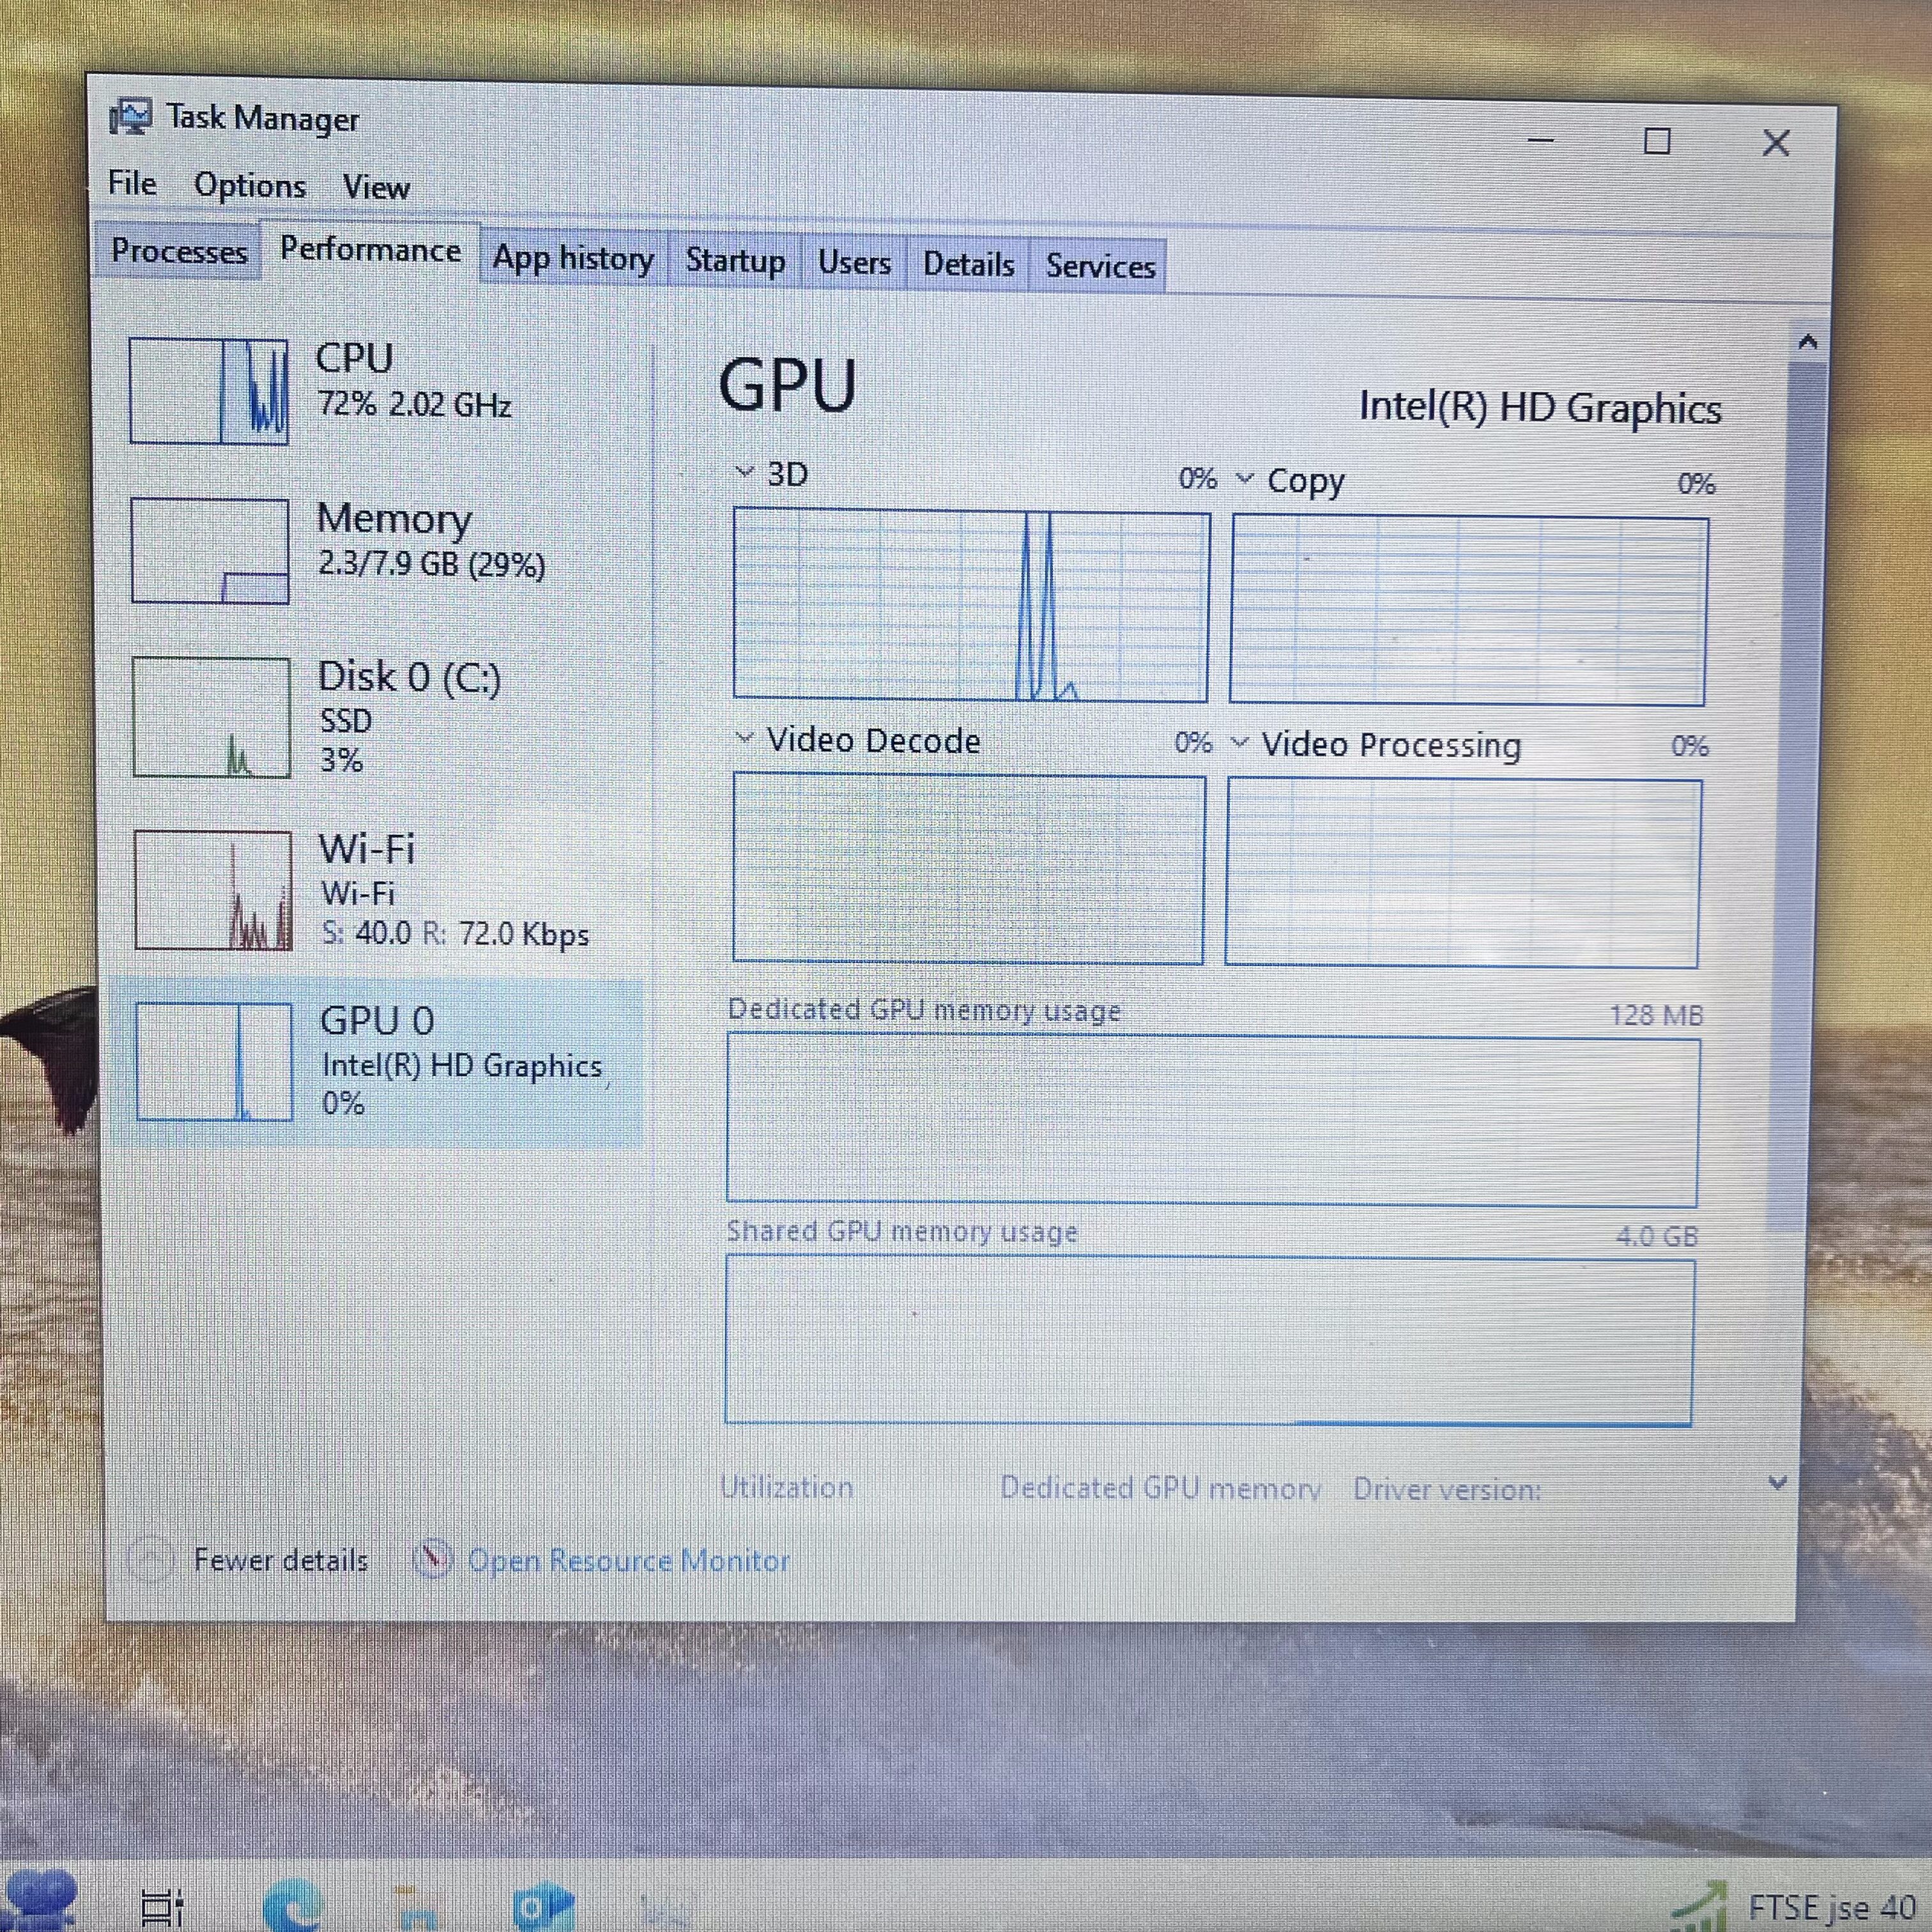This screenshot has width=1932, height=1932.
Task: Select the Memory usage graph thumbnail
Action: (x=210, y=551)
